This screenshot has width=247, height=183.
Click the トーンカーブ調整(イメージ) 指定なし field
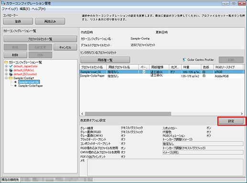pyautogui.click(x=203, y=144)
